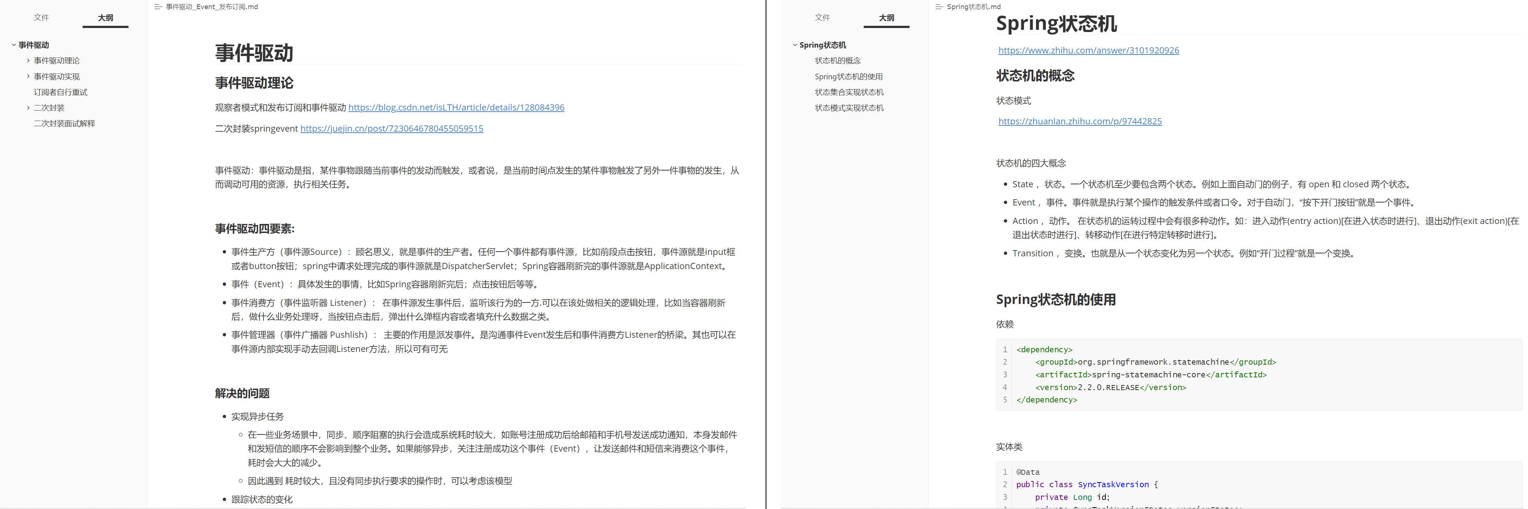The height and width of the screenshot is (509, 1528).
Task: Jump to 订阅者自行重试 in outline
Action: (60, 92)
